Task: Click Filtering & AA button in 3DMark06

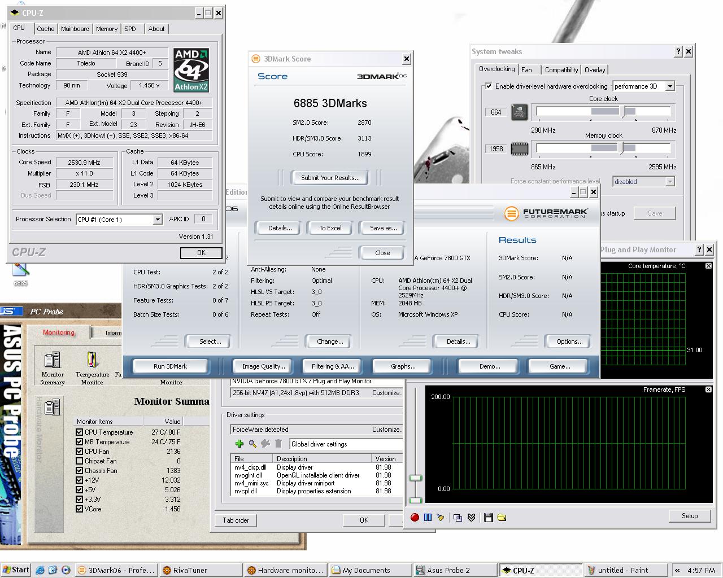Action: pyautogui.click(x=333, y=366)
